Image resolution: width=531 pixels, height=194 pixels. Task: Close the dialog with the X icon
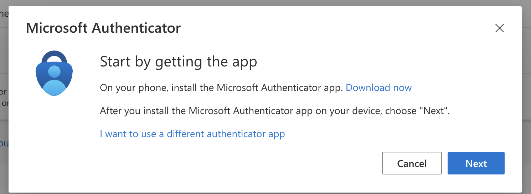pos(499,28)
